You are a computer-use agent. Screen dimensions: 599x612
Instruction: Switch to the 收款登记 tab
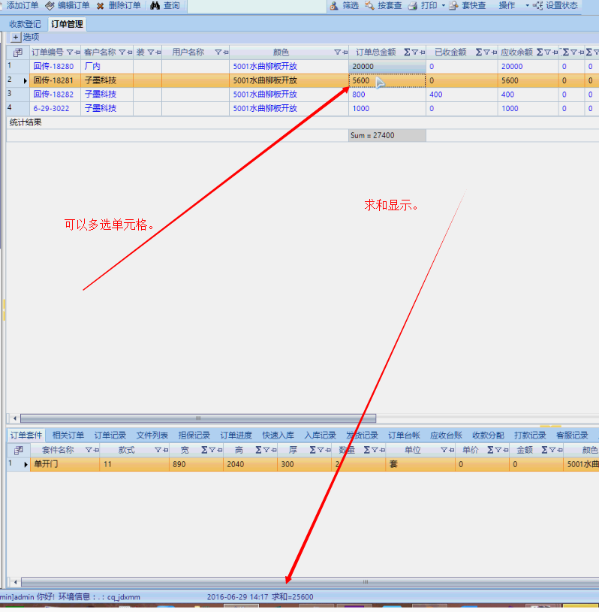click(25, 24)
